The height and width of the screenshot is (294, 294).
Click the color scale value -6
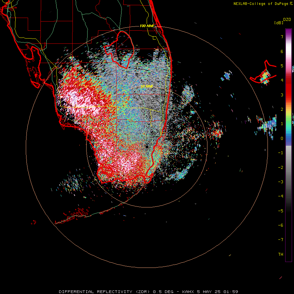tap(281, 225)
